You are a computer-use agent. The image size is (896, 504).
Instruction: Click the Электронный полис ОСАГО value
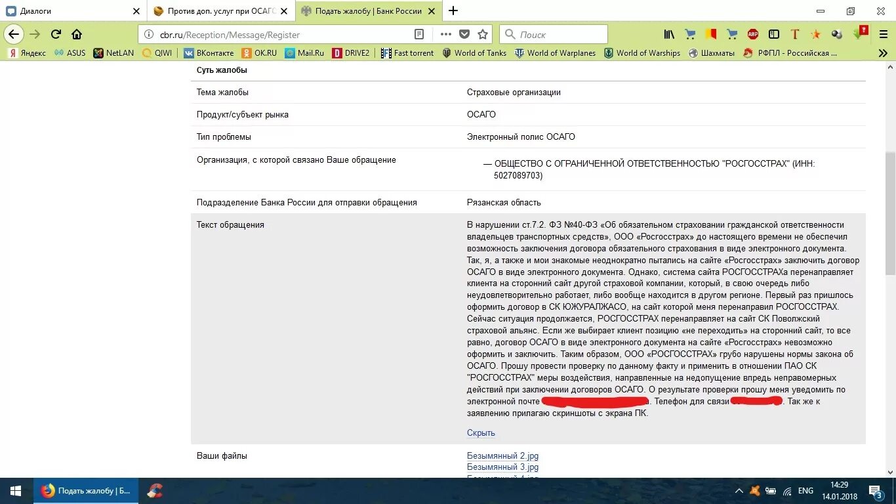coord(521,137)
